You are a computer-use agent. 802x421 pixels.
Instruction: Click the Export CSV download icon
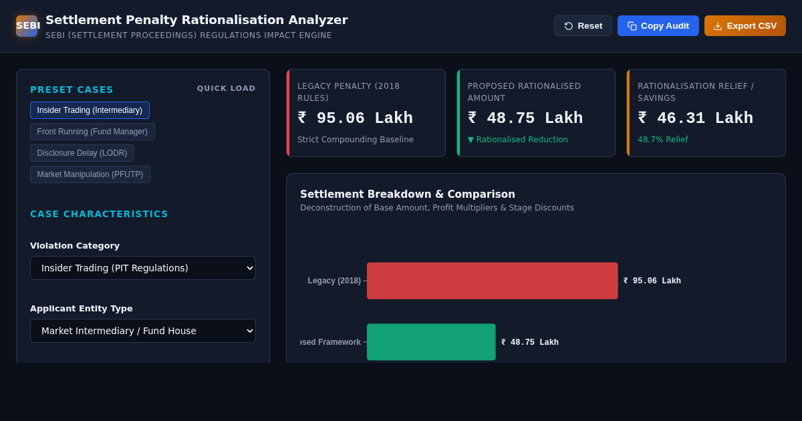pos(718,26)
